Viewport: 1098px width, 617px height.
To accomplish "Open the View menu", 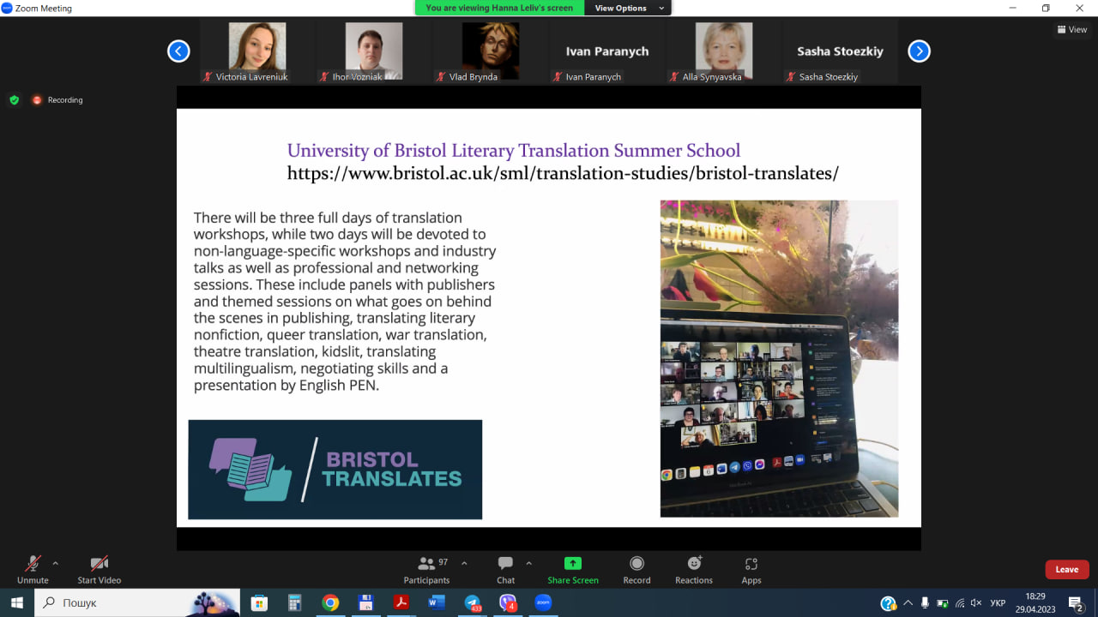I will [1071, 29].
